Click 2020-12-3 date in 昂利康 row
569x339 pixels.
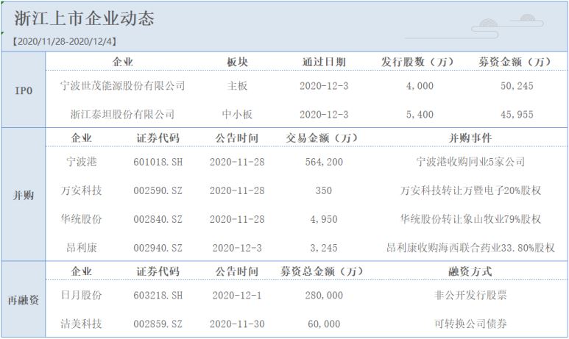tap(237, 248)
